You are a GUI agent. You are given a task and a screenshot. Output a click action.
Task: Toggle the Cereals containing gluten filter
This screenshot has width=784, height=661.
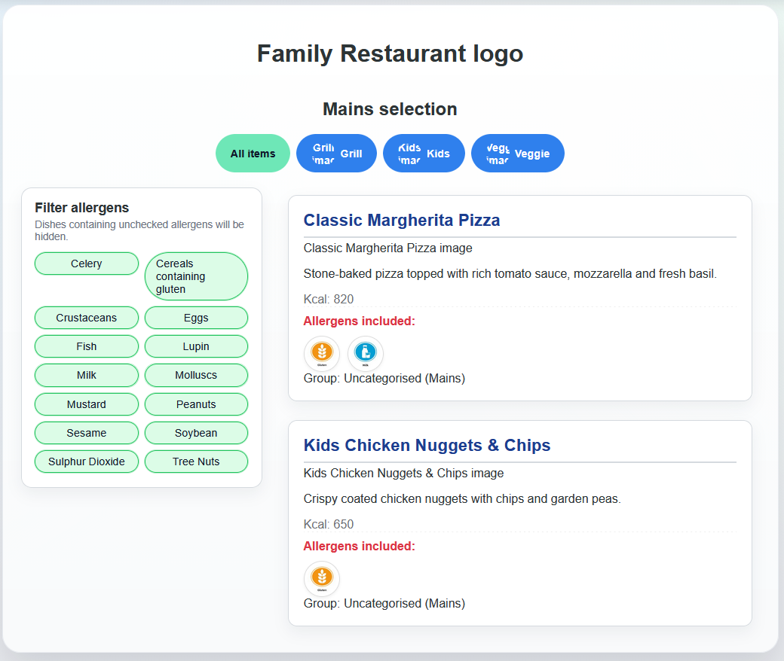196,276
